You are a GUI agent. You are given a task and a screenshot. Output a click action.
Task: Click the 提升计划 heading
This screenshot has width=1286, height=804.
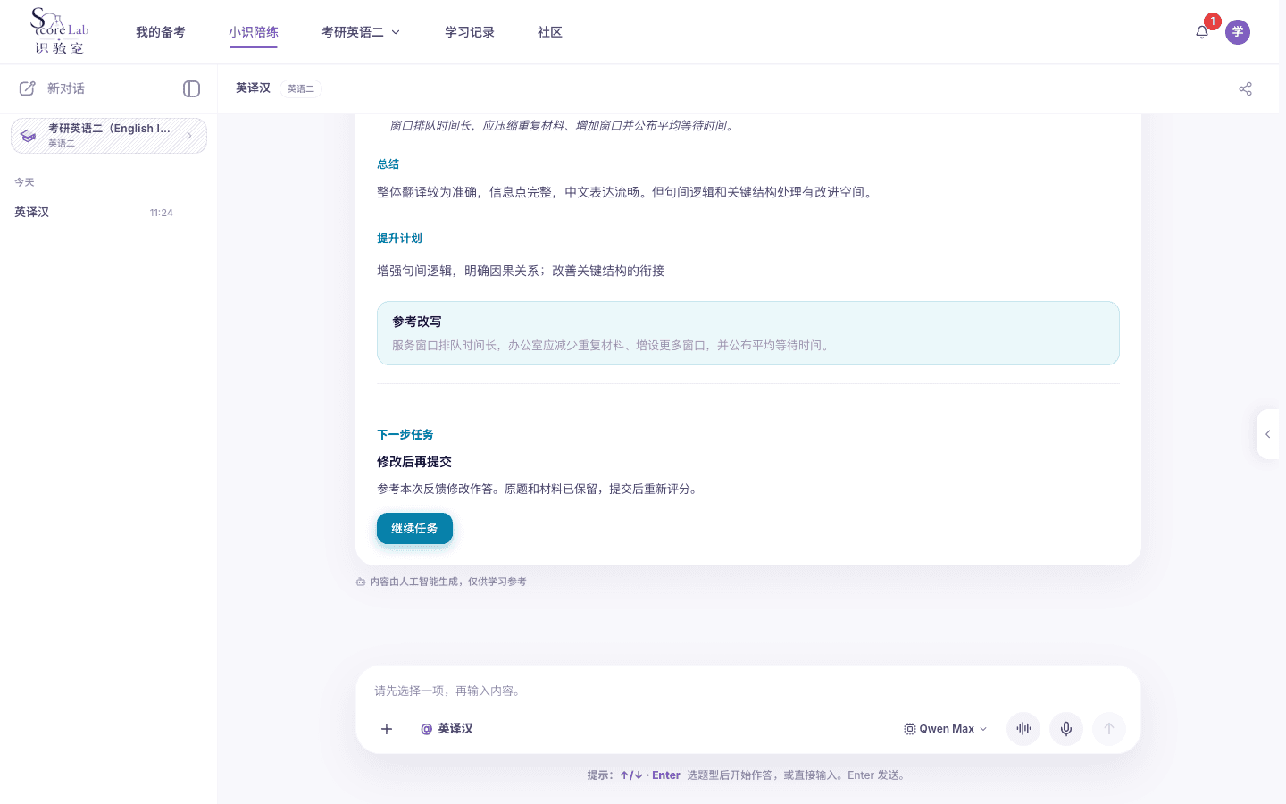399,239
